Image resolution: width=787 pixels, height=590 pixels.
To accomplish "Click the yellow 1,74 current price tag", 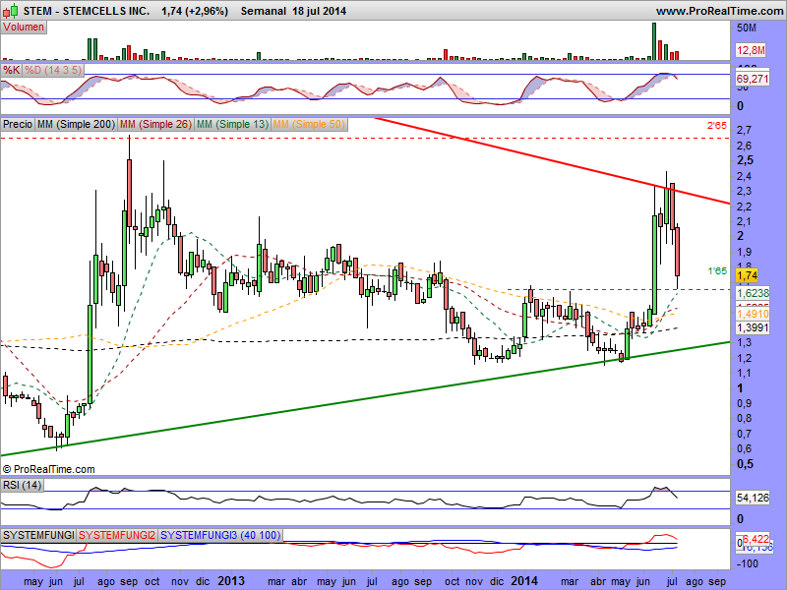I will (747, 275).
